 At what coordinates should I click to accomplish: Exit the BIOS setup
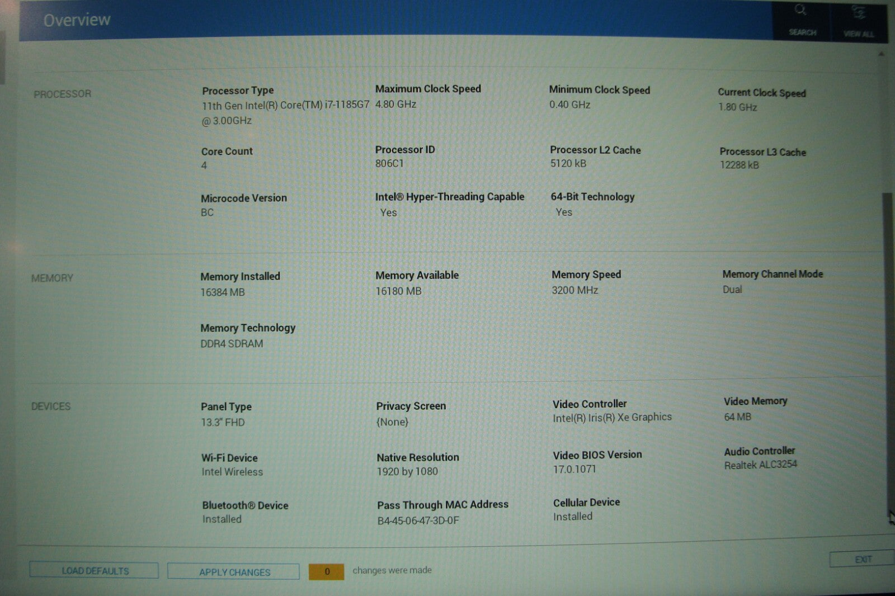863,559
